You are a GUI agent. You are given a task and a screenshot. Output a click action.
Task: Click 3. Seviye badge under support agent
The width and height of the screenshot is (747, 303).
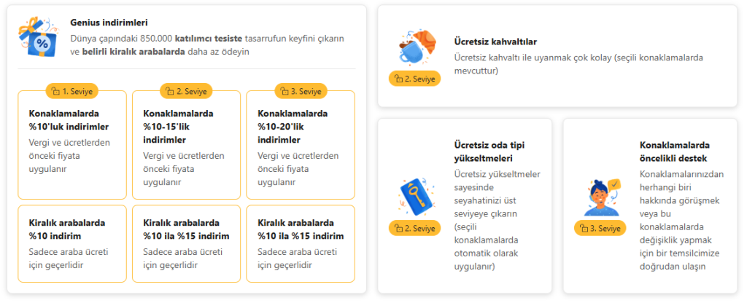point(600,228)
